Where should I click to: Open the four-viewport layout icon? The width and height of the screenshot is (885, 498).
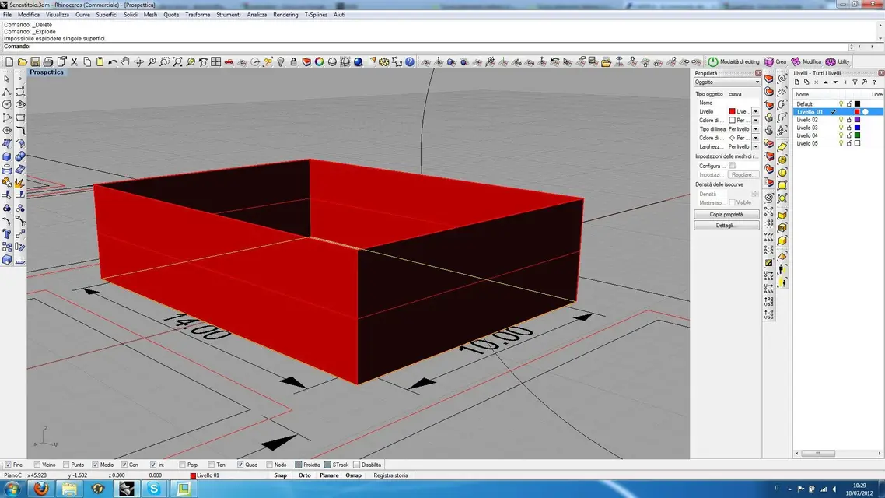click(216, 61)
